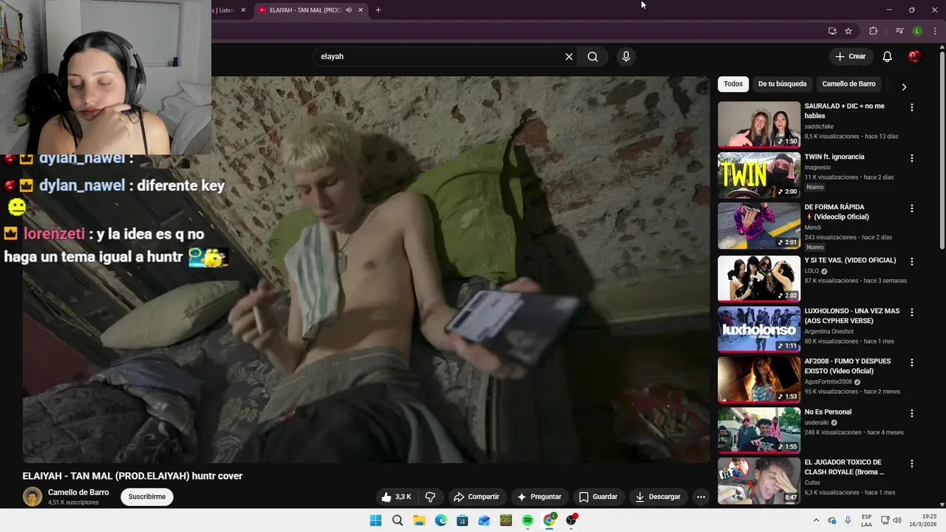Open options for 'EL JUGADOR TOXICO' video
The width and height of the screenshot is (946, 532).
tap(911, 464)
